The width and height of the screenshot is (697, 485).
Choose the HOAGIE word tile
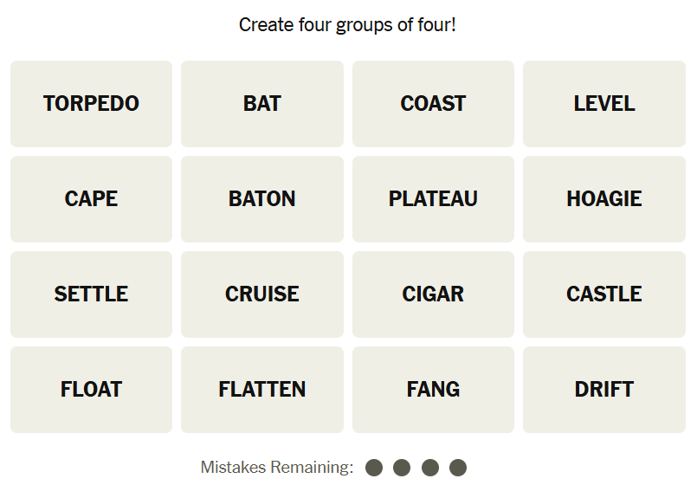[x=604, y=199]
